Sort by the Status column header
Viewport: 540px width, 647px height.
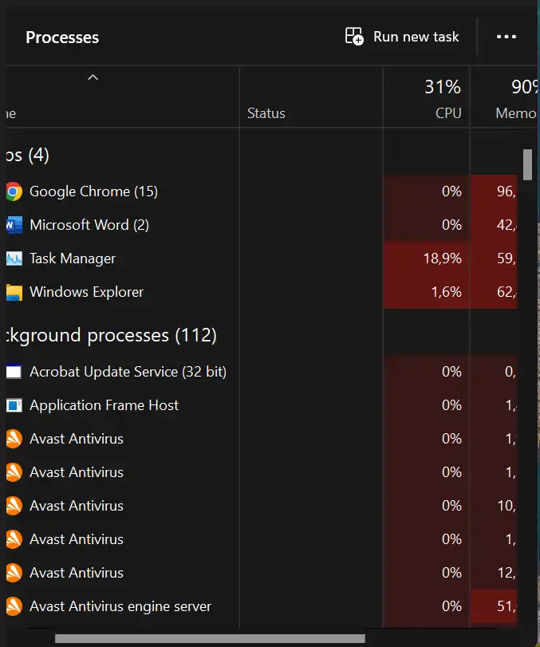point(266,113)
